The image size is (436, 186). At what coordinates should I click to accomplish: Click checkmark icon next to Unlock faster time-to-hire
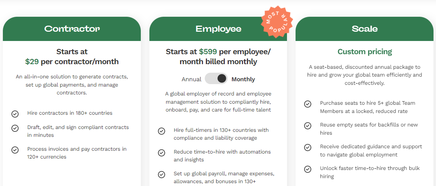click(x=308, y=169)
